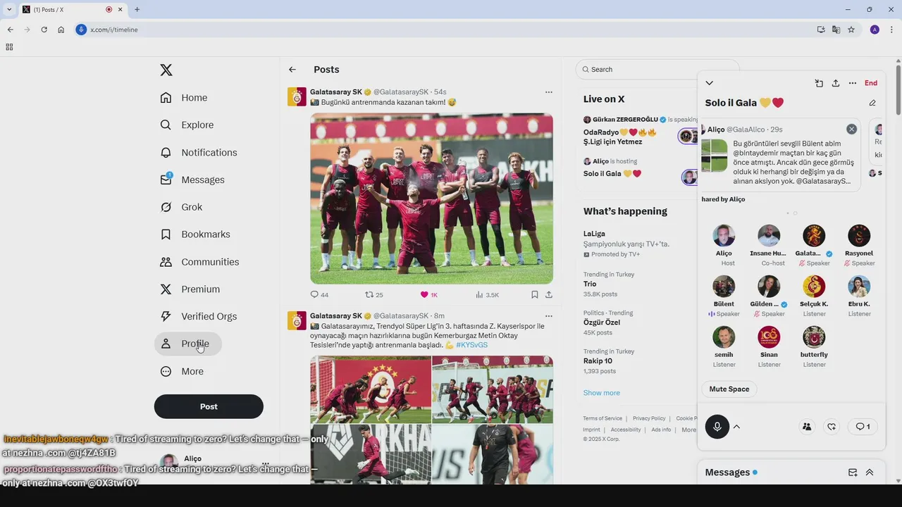The image size is (902, 507).
Task: Select Rasyonel speaker avatar
Action: click(x=859, y=236)
